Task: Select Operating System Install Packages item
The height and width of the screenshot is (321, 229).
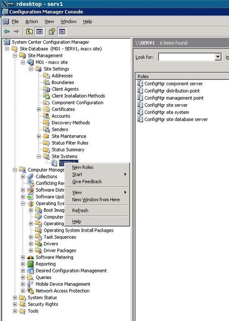Action: point(78,230)
